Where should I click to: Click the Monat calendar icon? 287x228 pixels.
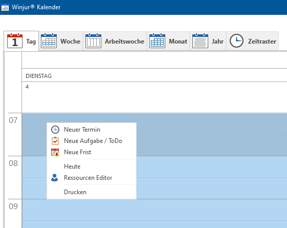[157, 41]
